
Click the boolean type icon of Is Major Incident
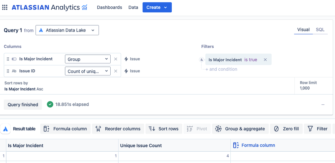[x=14, y=59]
